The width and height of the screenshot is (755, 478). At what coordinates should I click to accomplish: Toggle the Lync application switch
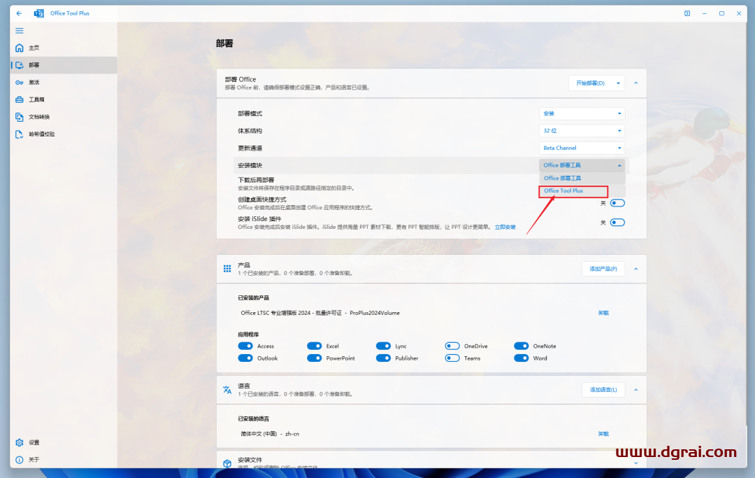(x=383, y=346)
